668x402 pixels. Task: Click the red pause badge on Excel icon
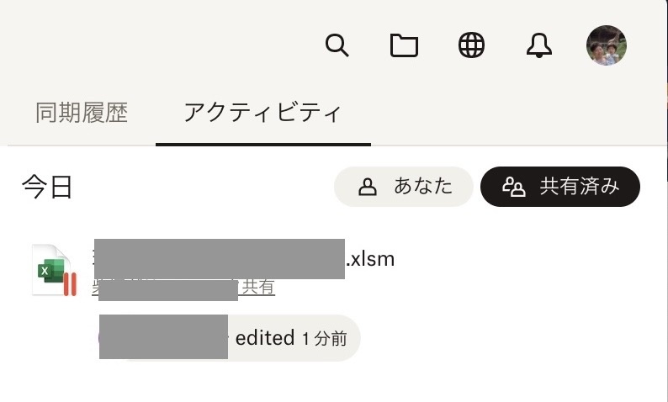pyautogui.click(x=70, y=284)
